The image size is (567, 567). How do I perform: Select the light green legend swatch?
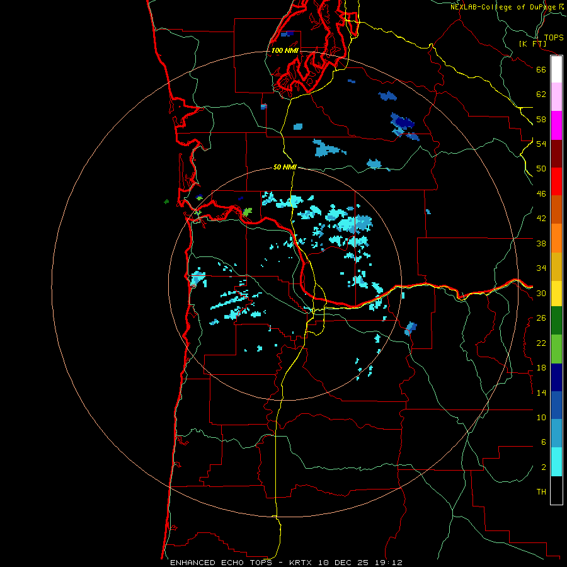556,348
